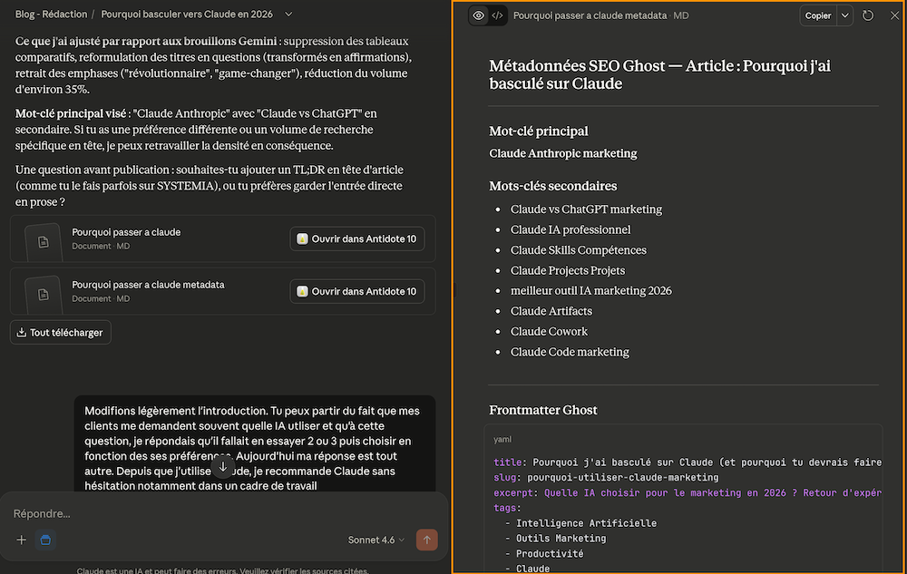Screen dimensions: 907x574
Task: Open the Pourquoi passer a claude metadata document
Action: tap(222, 291)
